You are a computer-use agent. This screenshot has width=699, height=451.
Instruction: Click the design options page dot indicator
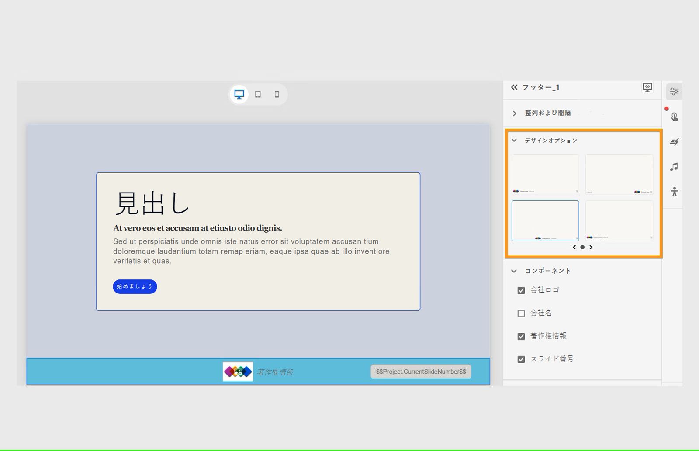click(582, 247)
